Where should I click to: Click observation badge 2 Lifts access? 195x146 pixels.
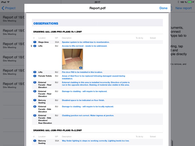click(x=35, y=46)
